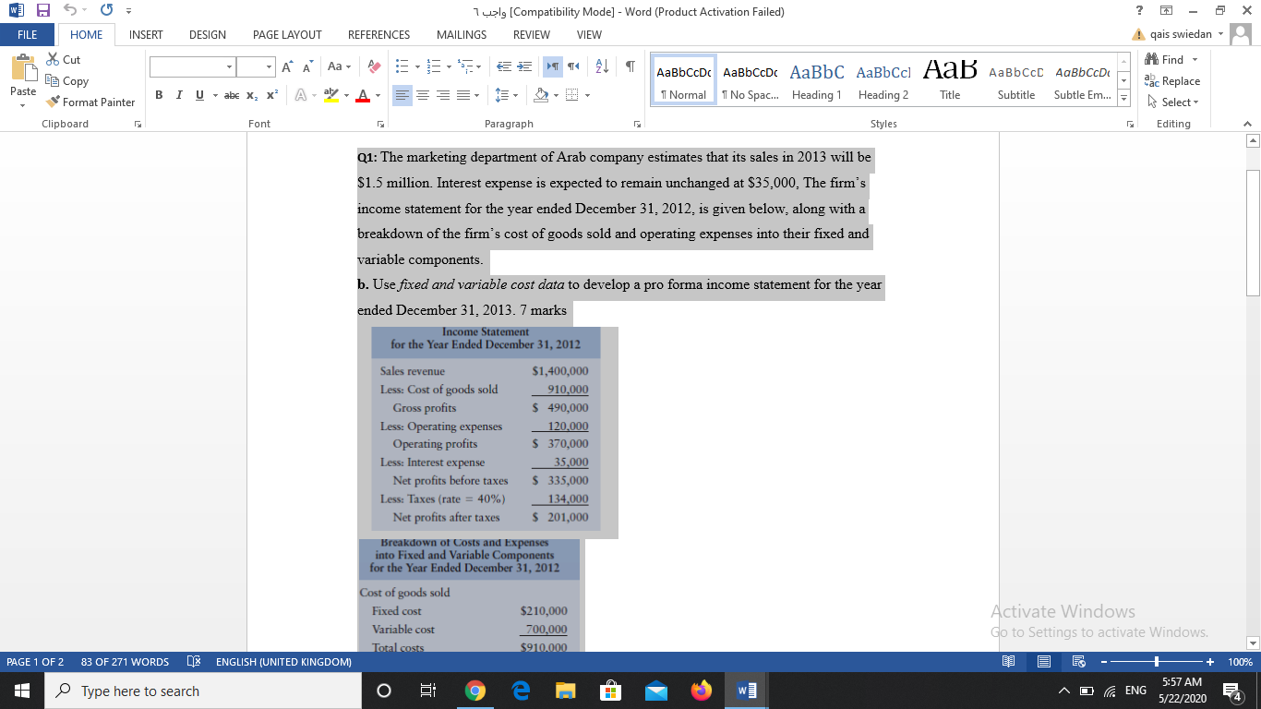This screenshot has width=1261, height=709.
Task: Toggle show paragraph marks
Action: point(630,67)
